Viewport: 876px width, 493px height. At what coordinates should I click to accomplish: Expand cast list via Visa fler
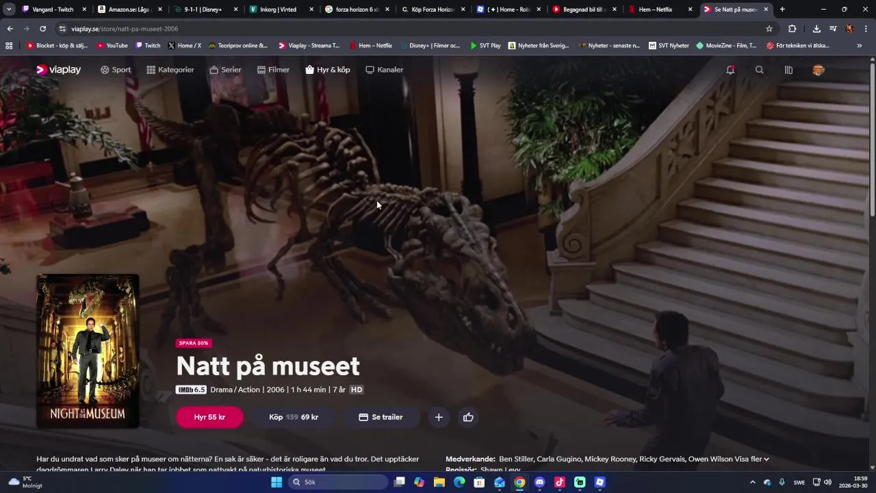click(750, 459)
